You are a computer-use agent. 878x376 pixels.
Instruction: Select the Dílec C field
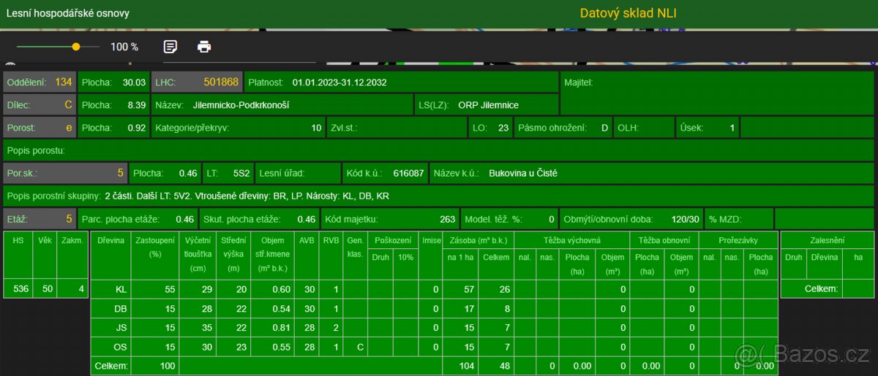[x=40, y=105]
